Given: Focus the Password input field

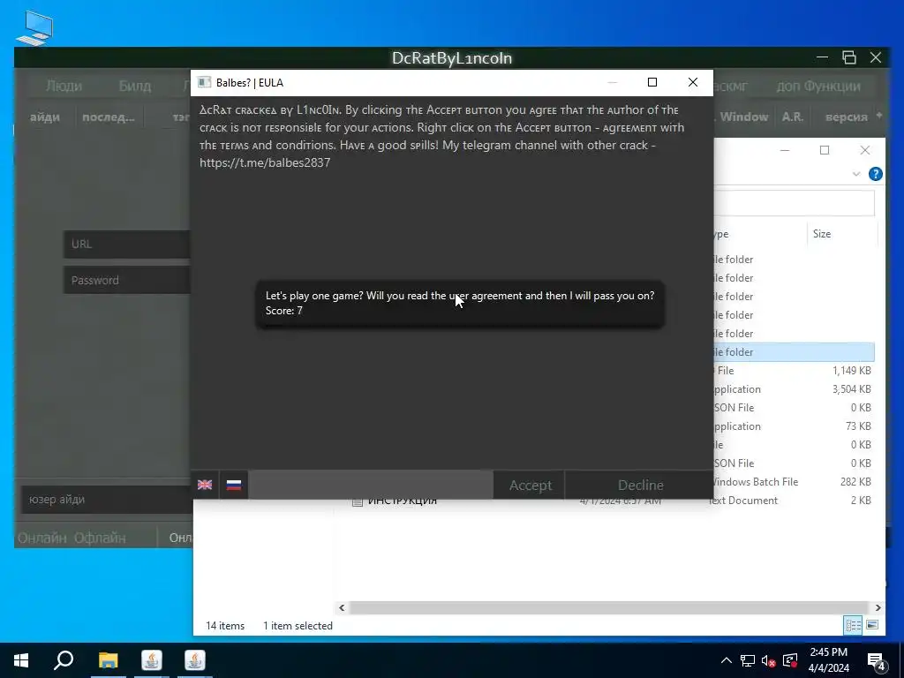Looking at the screenshot, I should point(127,280).
